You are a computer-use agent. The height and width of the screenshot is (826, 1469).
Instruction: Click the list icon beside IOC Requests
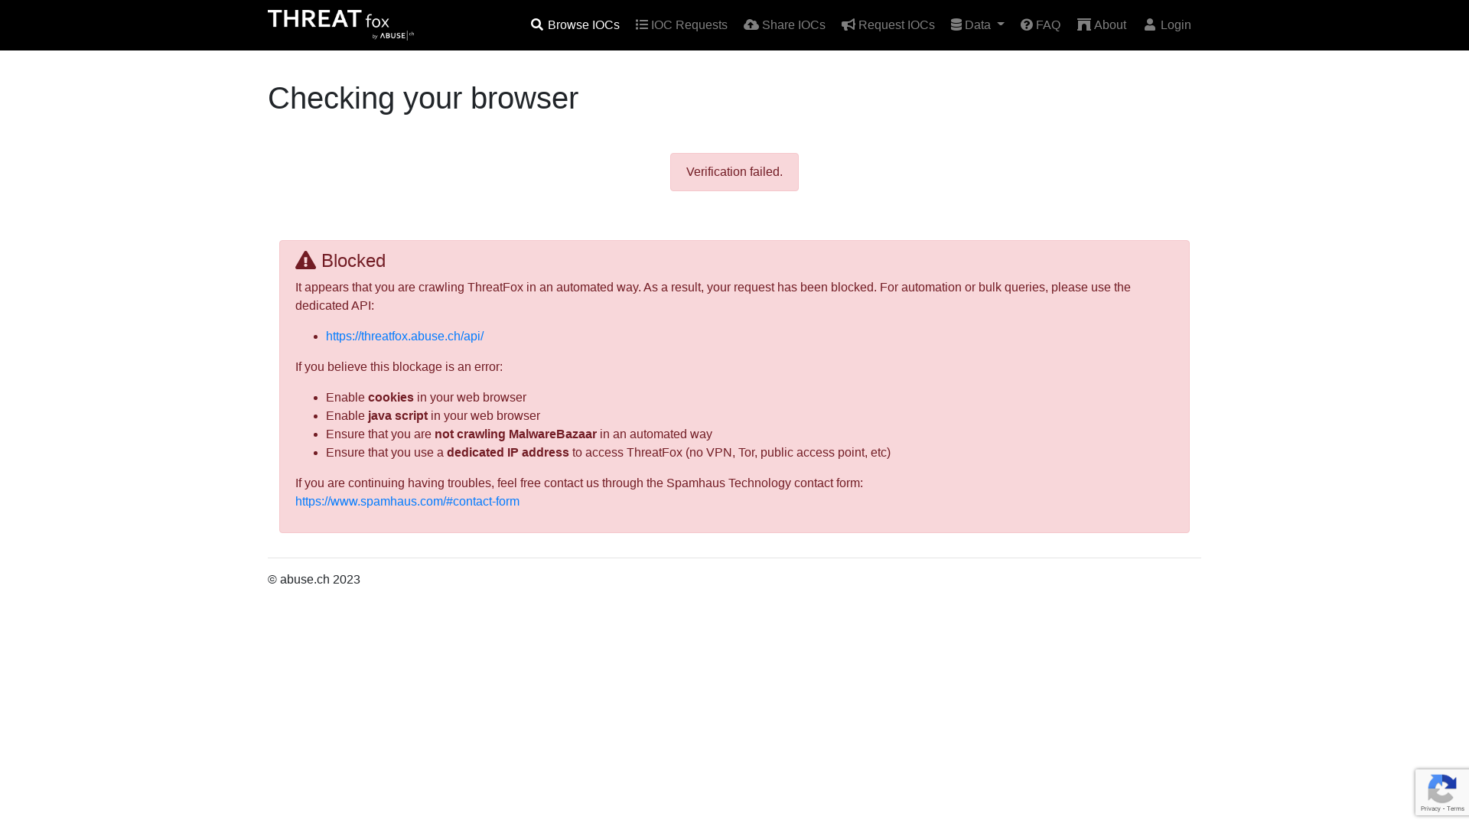[642, 25]
